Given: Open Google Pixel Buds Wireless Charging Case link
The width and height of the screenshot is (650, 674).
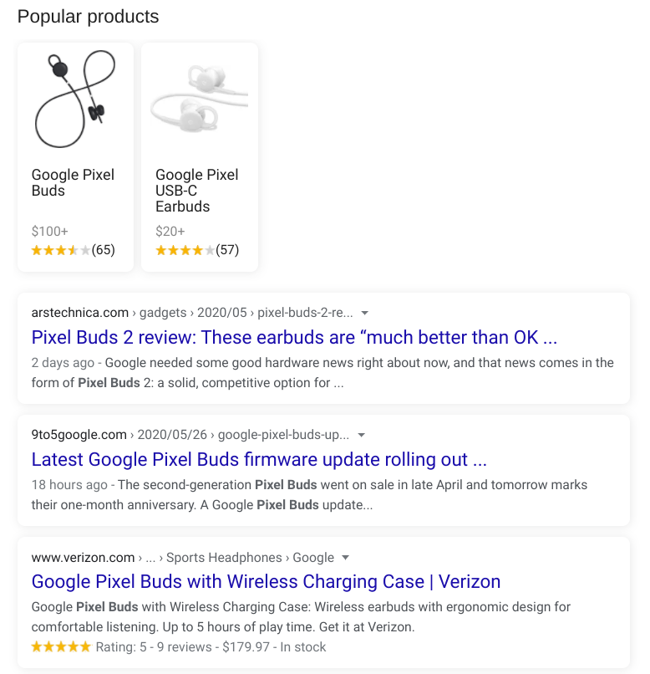Looking at the screenshot, I should 266,581.
